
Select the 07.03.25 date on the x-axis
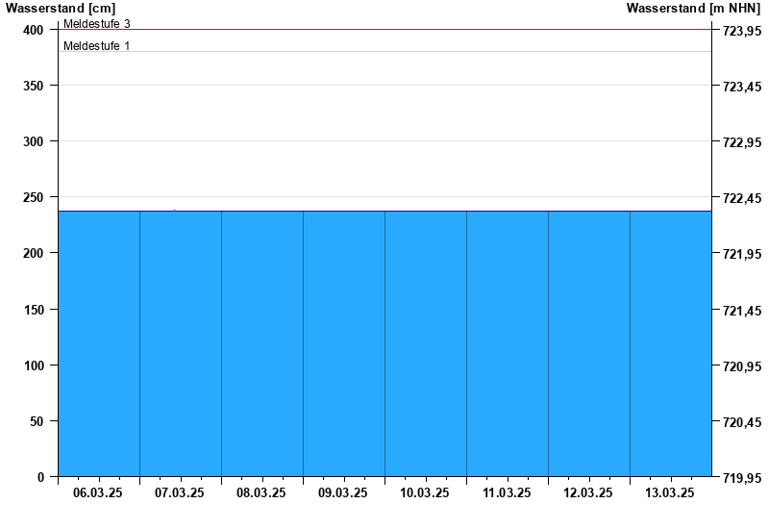pos(180,492)
